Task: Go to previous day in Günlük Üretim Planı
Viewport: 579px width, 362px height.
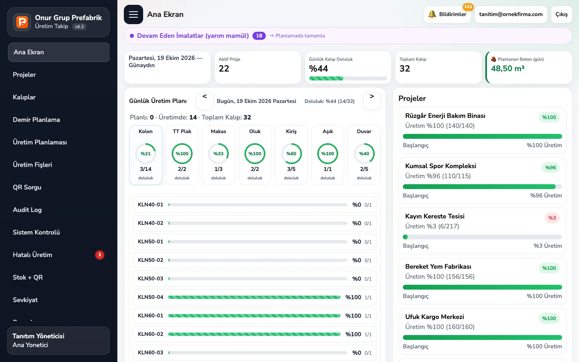Action: pos(205,101)
